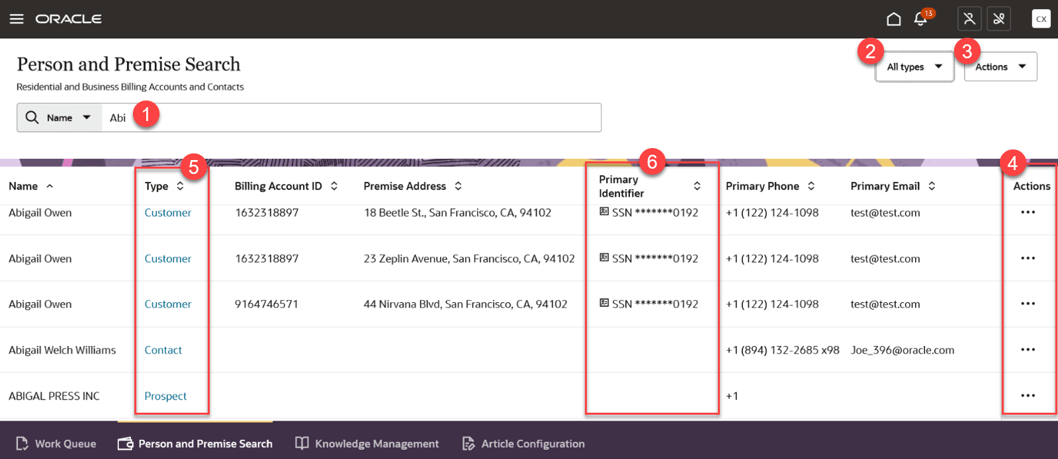Click the name ABIGAL PRESS INC
Image resolution: width=1058 pixels, height=459 pixels.
click(x=54, y=396)
